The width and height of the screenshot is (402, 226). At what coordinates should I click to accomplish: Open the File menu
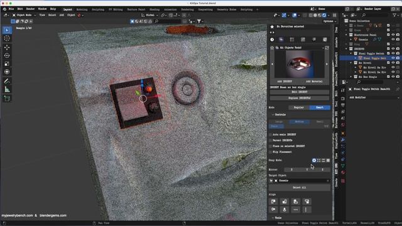tap(11, 9)
